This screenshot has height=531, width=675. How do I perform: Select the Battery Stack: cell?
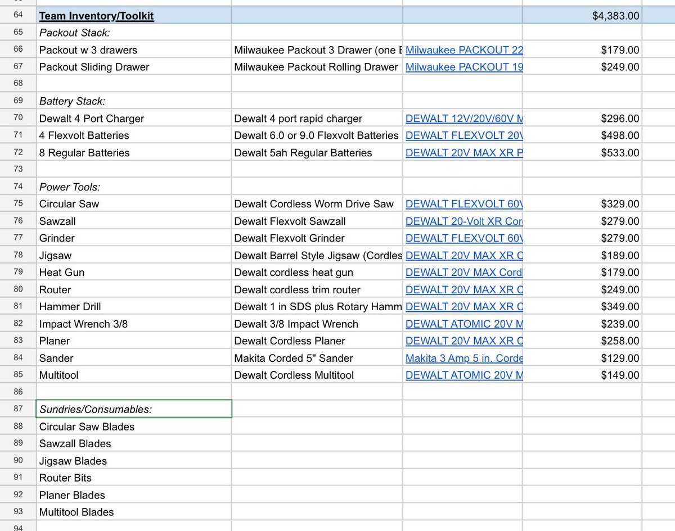pyautogui.click(x=134, y=101)
